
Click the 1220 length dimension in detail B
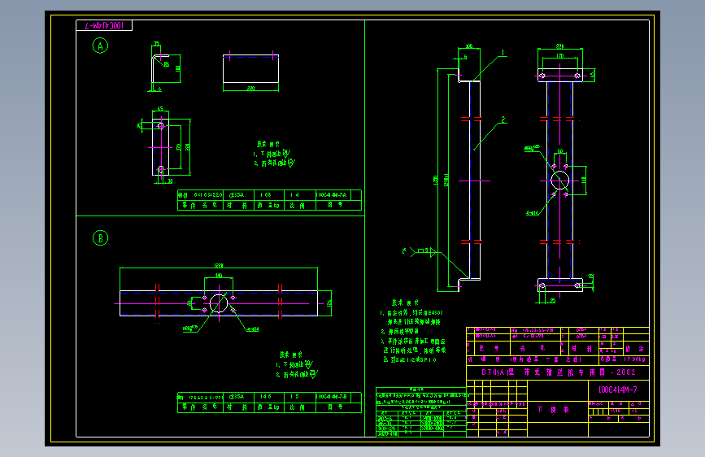(219, 265)
